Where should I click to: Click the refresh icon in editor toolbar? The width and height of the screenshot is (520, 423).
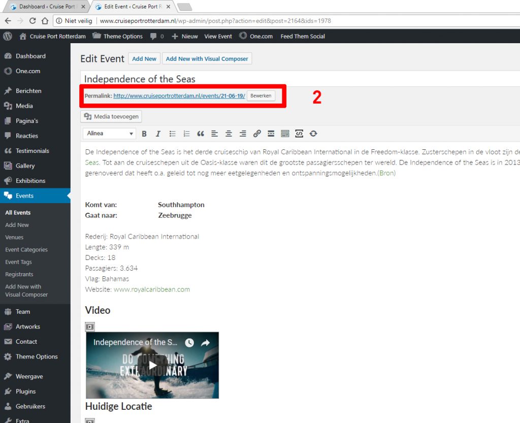(313, 134)
